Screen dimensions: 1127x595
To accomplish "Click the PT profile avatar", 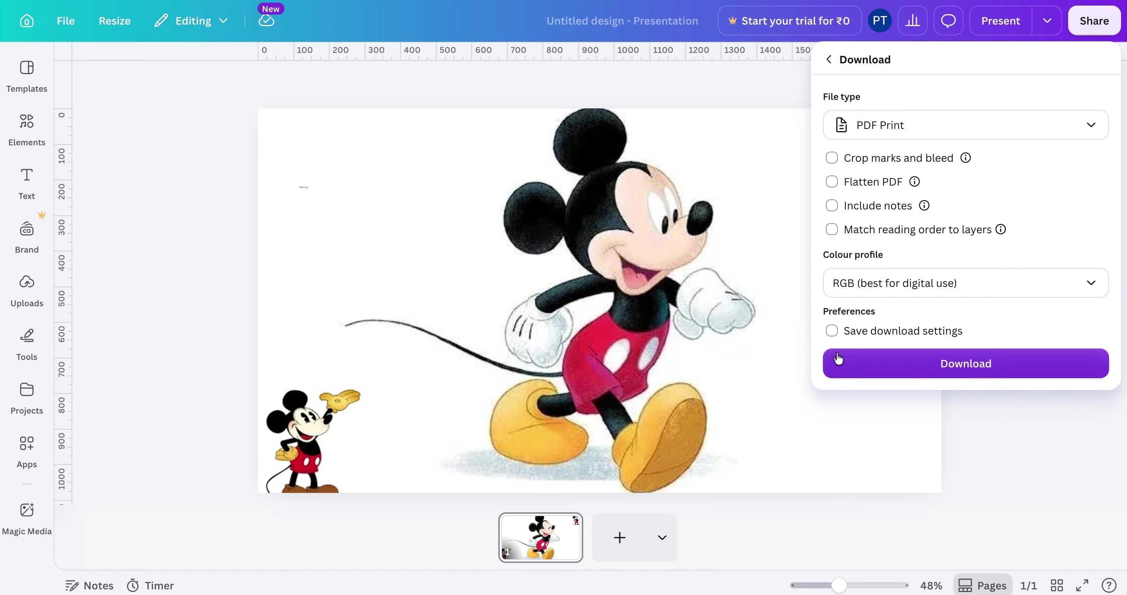I will tap(880, 20).
